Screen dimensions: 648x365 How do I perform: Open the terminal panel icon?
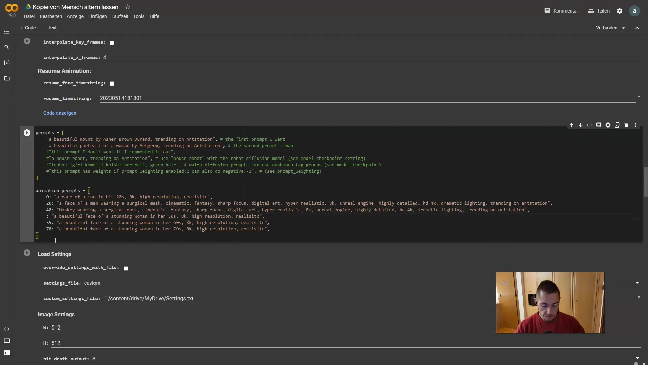7,353
